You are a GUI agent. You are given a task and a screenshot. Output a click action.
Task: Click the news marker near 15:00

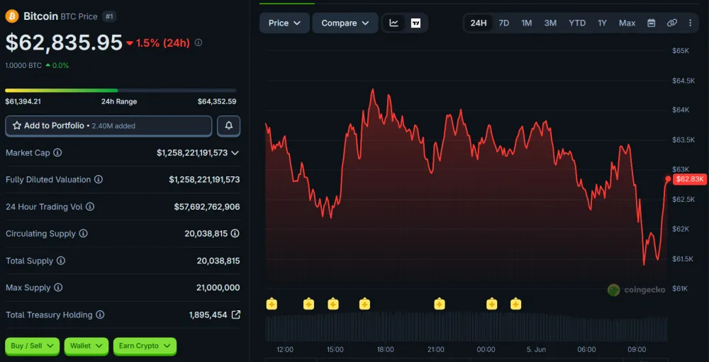point(333,304)
